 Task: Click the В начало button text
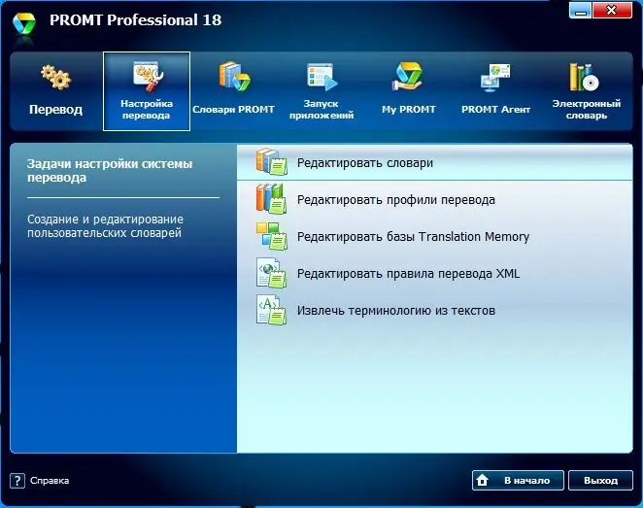point(527,481)
